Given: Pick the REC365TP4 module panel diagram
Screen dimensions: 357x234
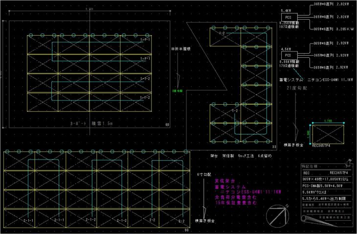Looking at the screenshot, I should pyautogui.click(x=327, y=133).
